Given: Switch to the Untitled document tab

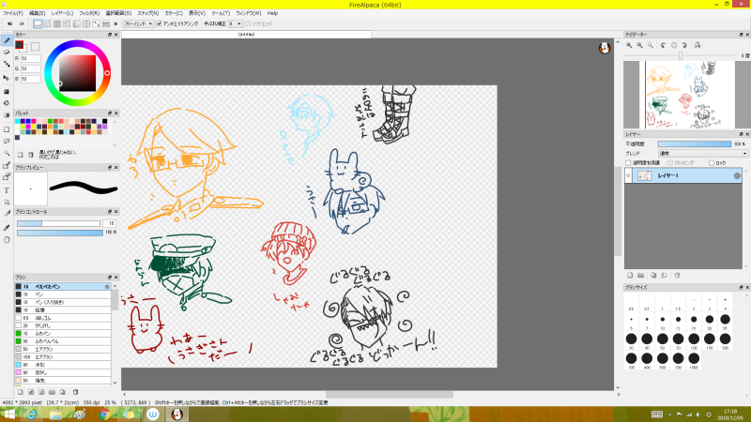Looking at the screenshot, I should coord(246,35).
